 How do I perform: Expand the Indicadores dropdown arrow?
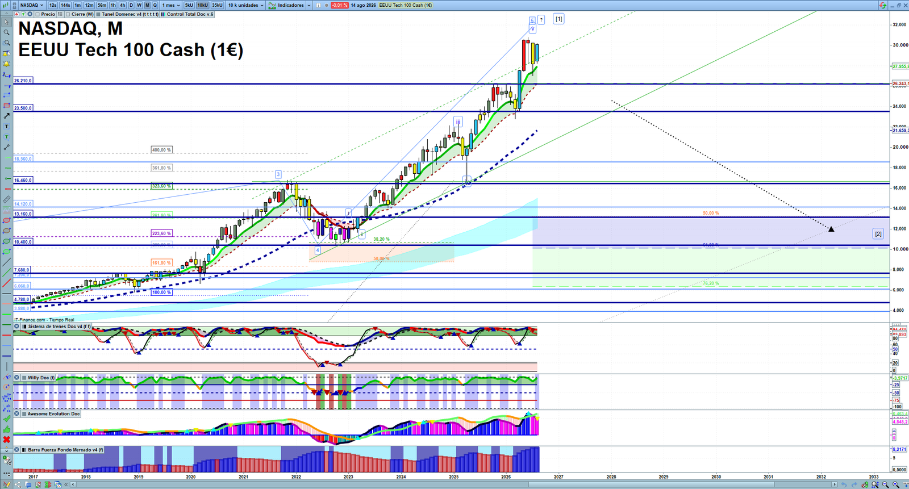point(309,5)
